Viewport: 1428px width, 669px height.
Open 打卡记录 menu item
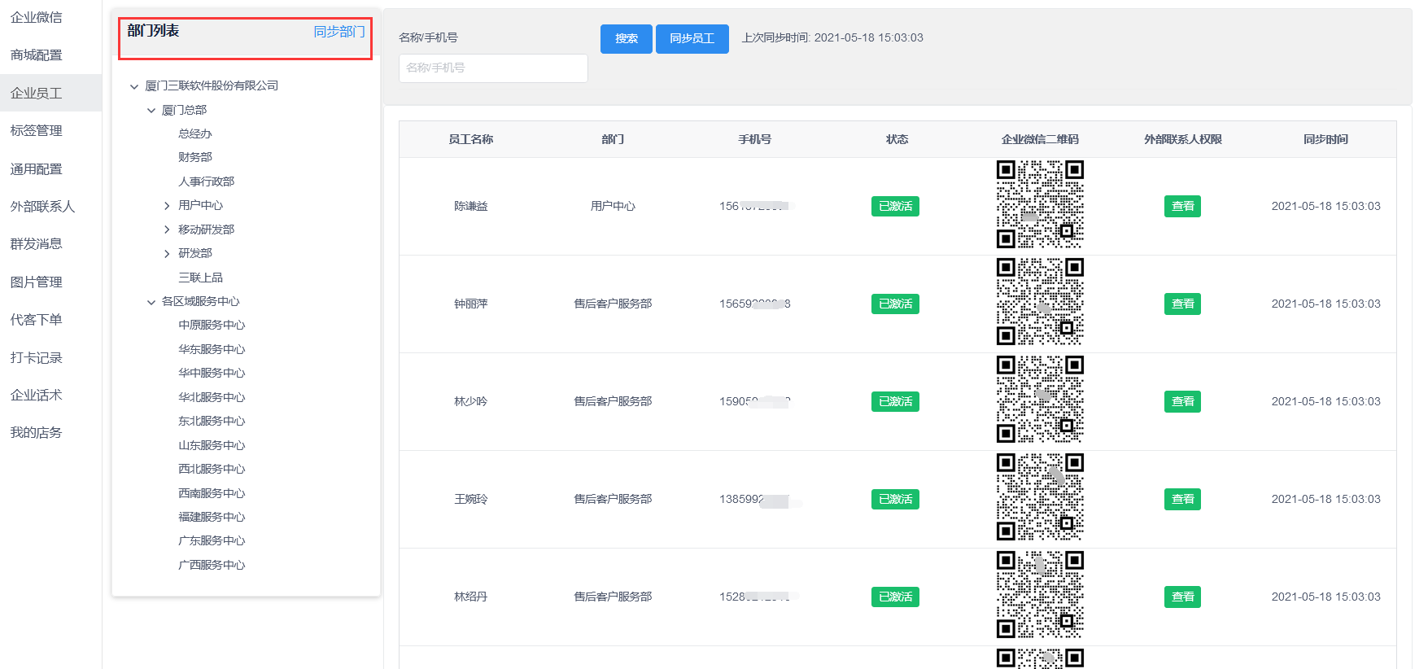[37, 358]
